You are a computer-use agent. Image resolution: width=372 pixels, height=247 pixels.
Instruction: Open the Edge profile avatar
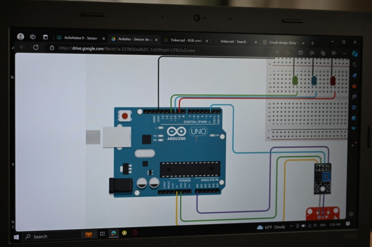click(x=20, y=36)
